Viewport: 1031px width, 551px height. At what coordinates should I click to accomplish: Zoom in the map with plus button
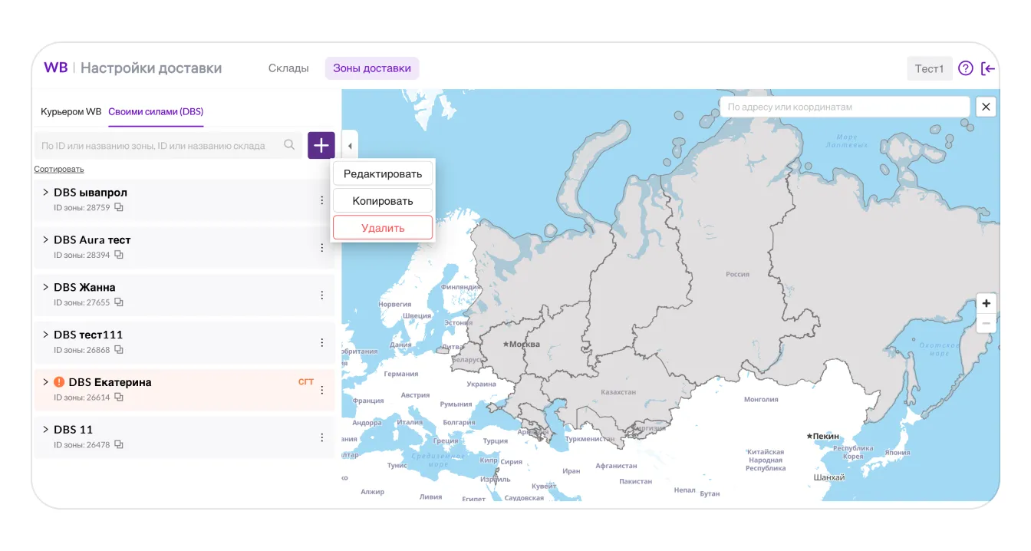point(986,303)
